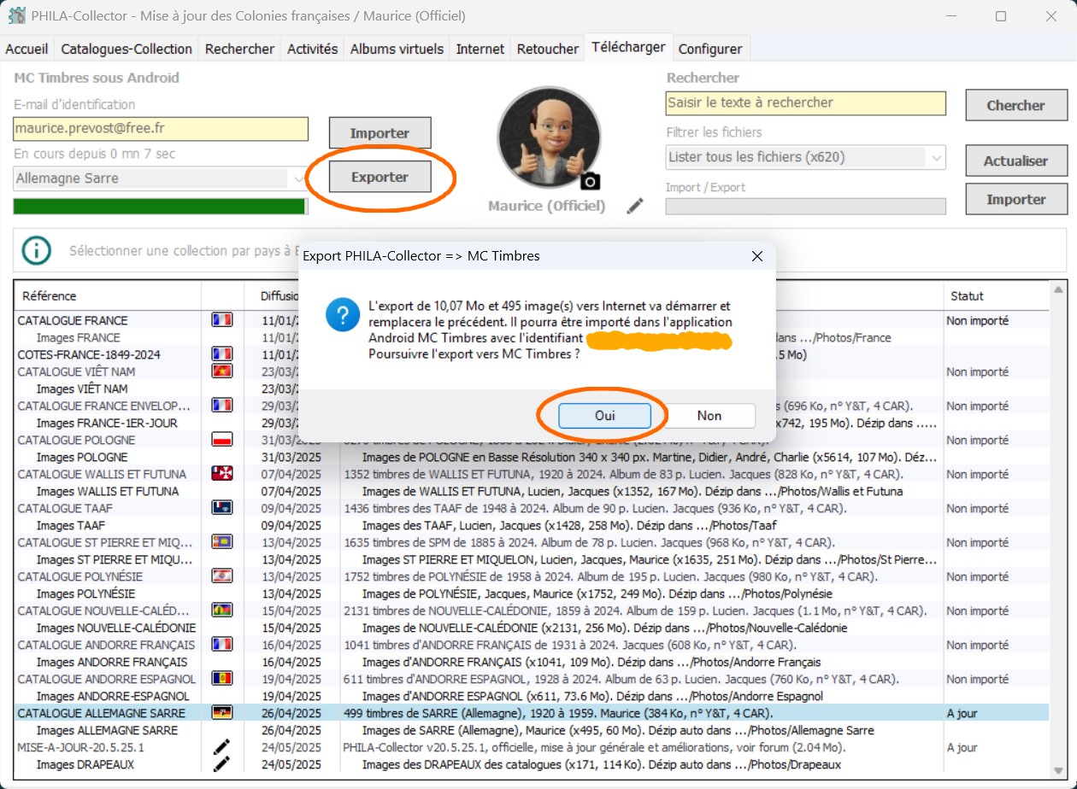Click Importer under MC Timbres sous Android
The width and height of the screenshot is (1077, 789).
380,133
